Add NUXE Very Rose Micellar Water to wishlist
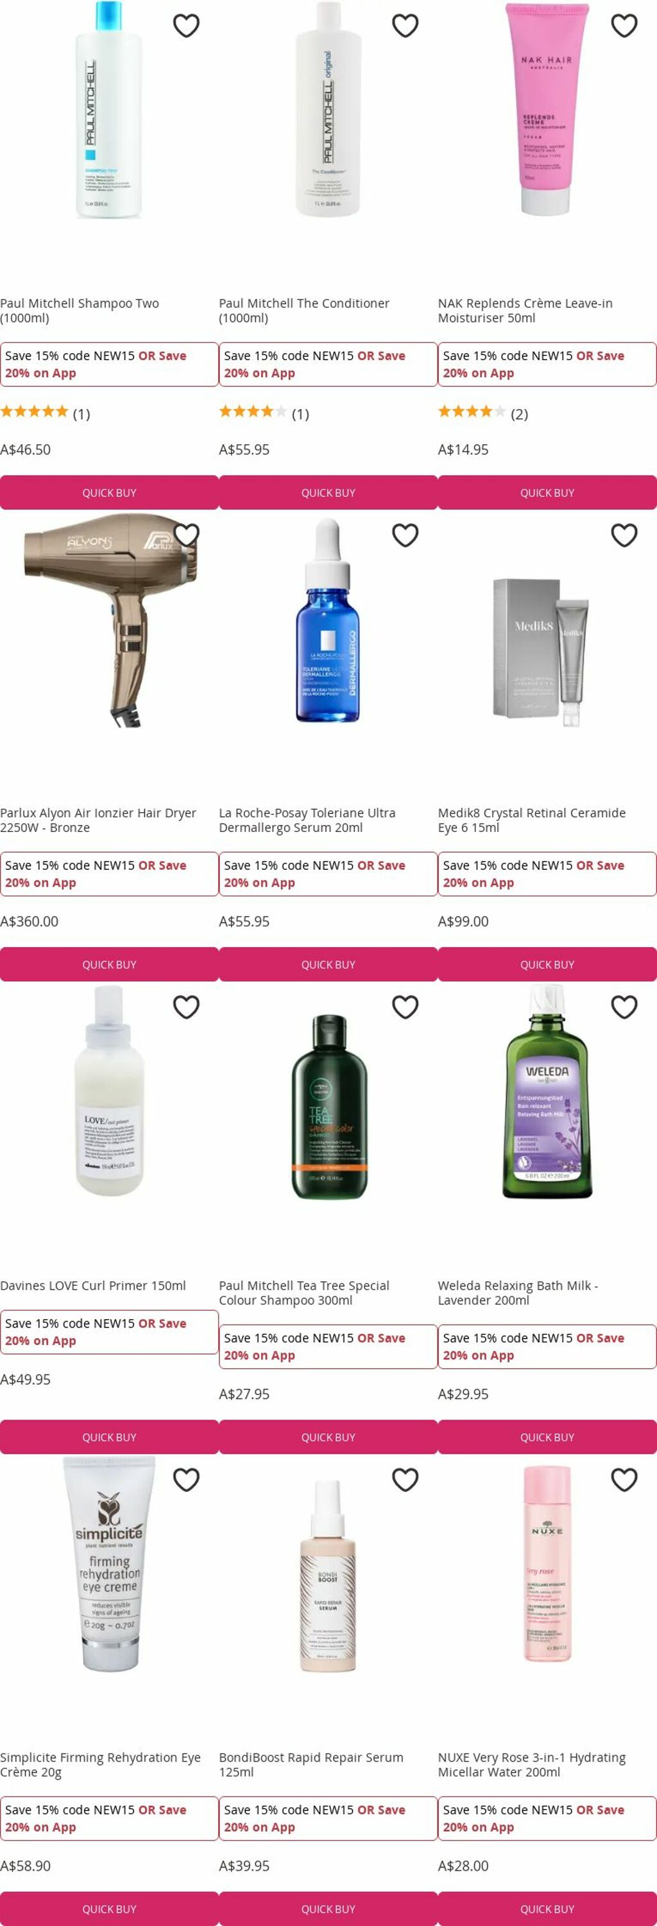 tap(624, 1480)
